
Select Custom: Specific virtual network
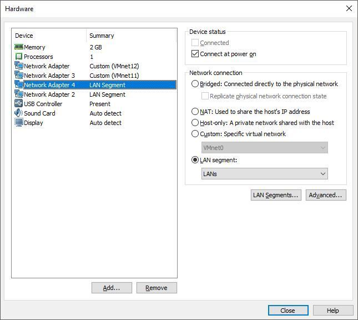[195, 134]
